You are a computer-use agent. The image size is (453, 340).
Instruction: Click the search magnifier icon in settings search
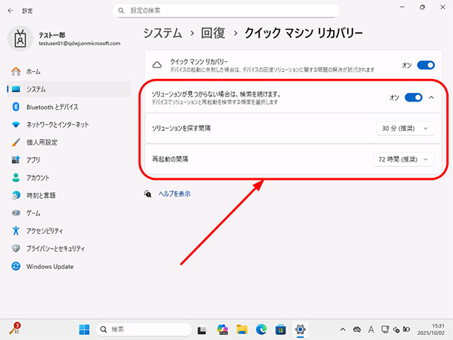(121, 11)
